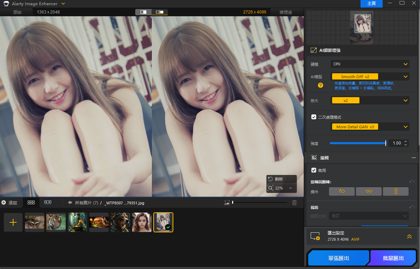Viewport: 420px width, 269px height.
Task: Select the filmstrip view toggle
Action: click(x=48, y=203)
